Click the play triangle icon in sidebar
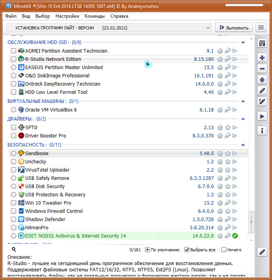Screen dimensions: 272x280 point(262,116)
